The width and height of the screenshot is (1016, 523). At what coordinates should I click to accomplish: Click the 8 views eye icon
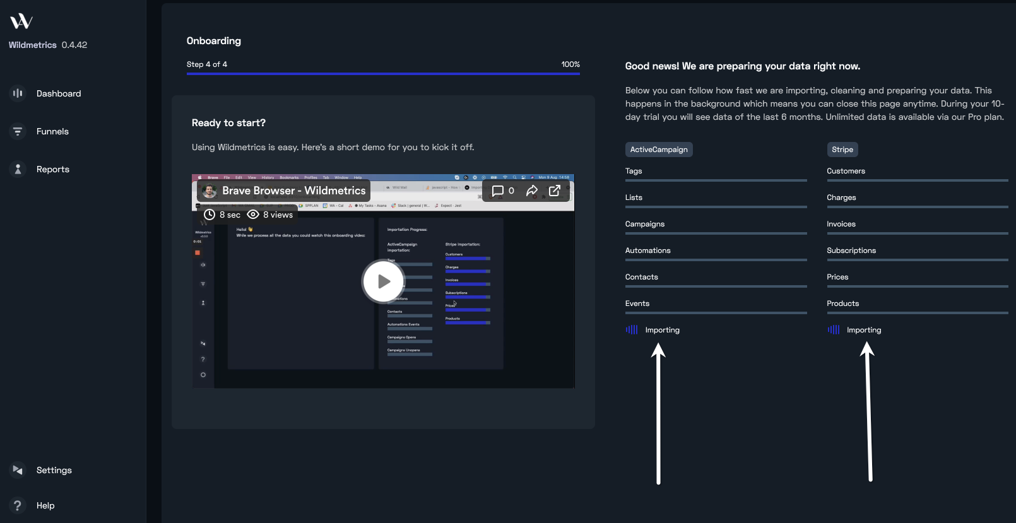coord(253,214)
